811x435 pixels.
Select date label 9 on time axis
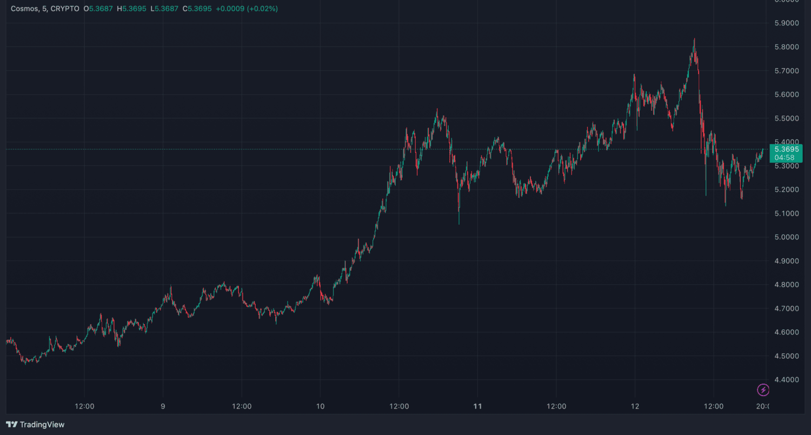[163, 406]
